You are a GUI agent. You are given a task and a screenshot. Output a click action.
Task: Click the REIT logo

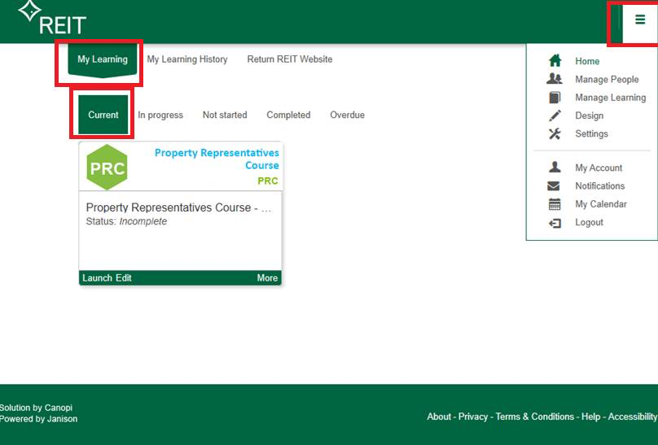[52, 18]
